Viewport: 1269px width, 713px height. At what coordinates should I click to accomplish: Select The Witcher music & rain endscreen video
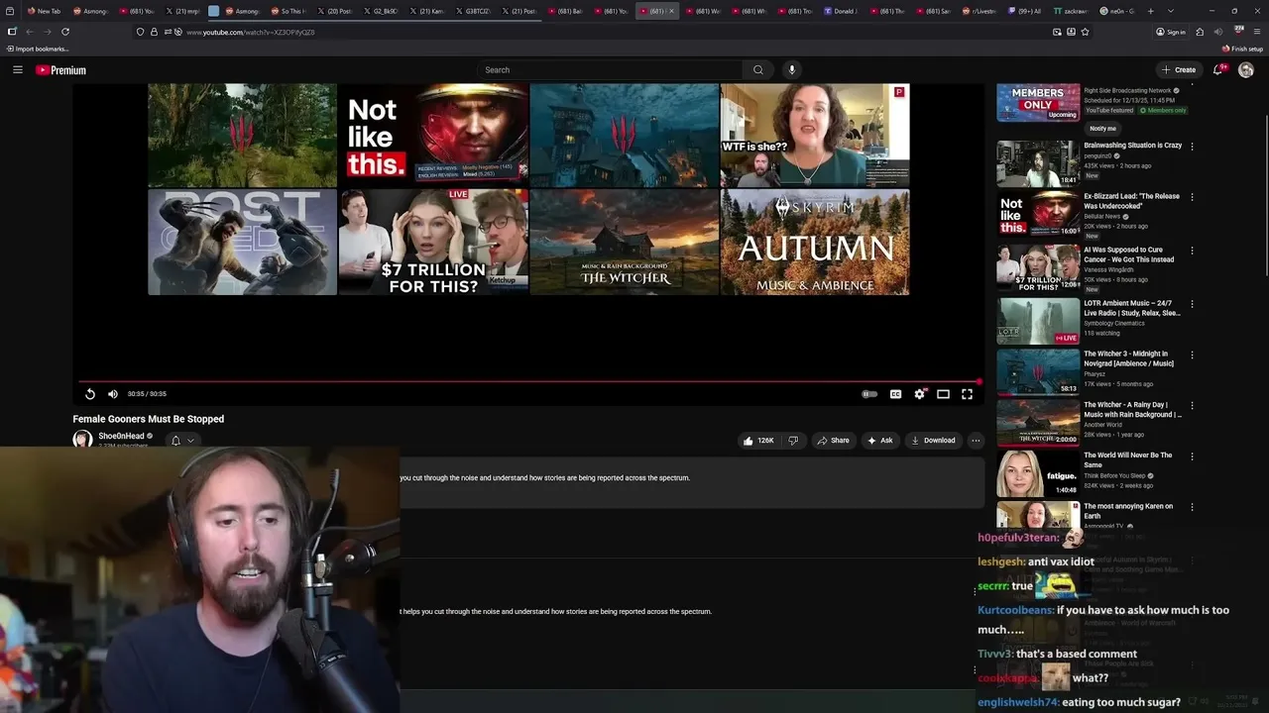pos(624,243)
